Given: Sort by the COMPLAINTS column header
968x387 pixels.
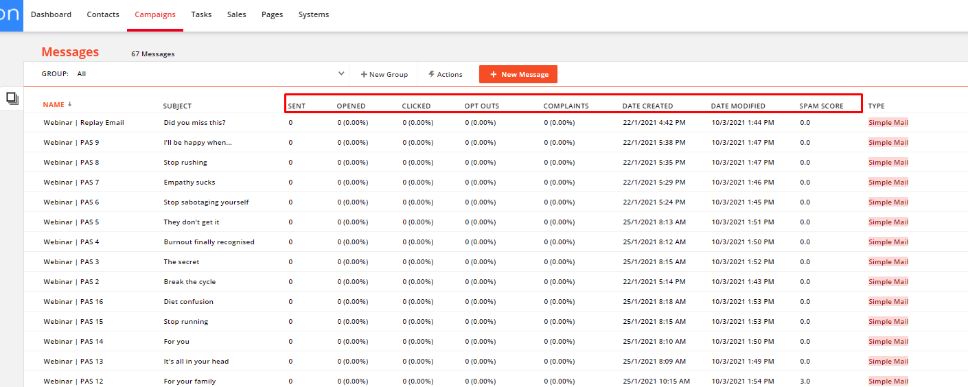Looking at the screenshot, I should click(x=566, y=106).
